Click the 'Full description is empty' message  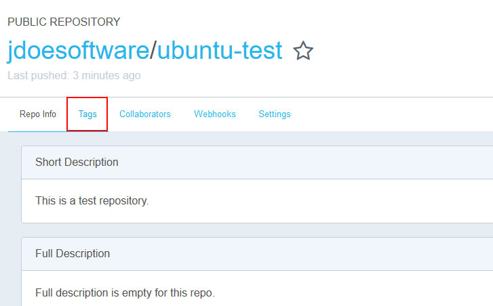tap(125, 293)
